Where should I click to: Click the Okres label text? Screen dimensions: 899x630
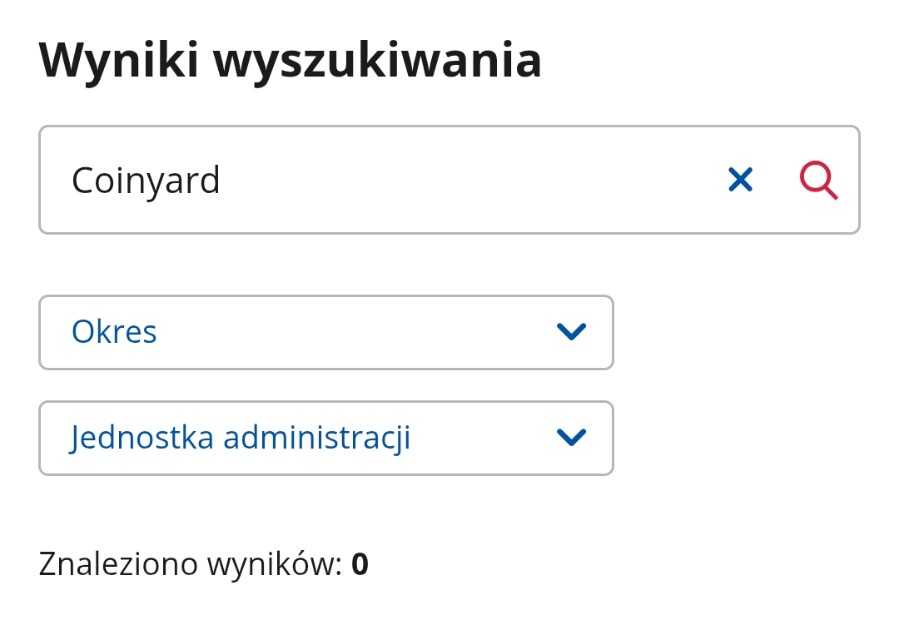pos(114,332)
